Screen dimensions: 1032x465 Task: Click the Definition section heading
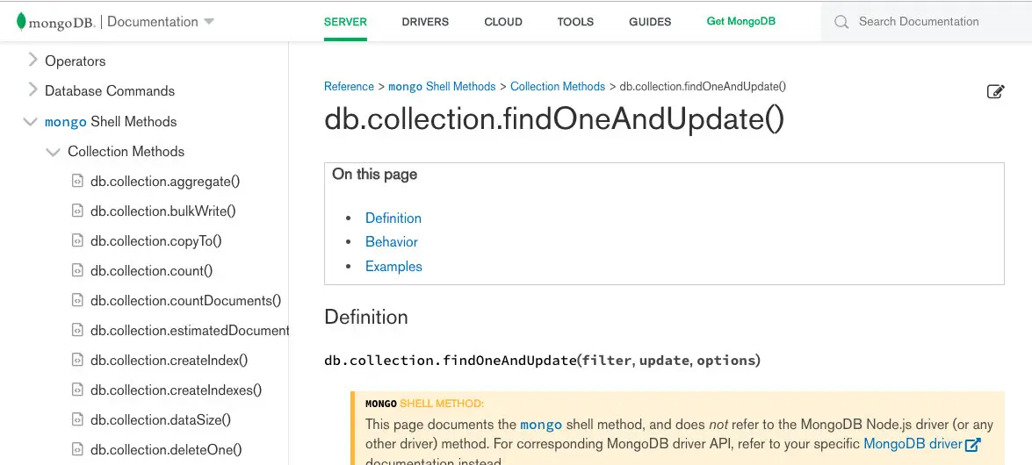(x=366, y=317)
